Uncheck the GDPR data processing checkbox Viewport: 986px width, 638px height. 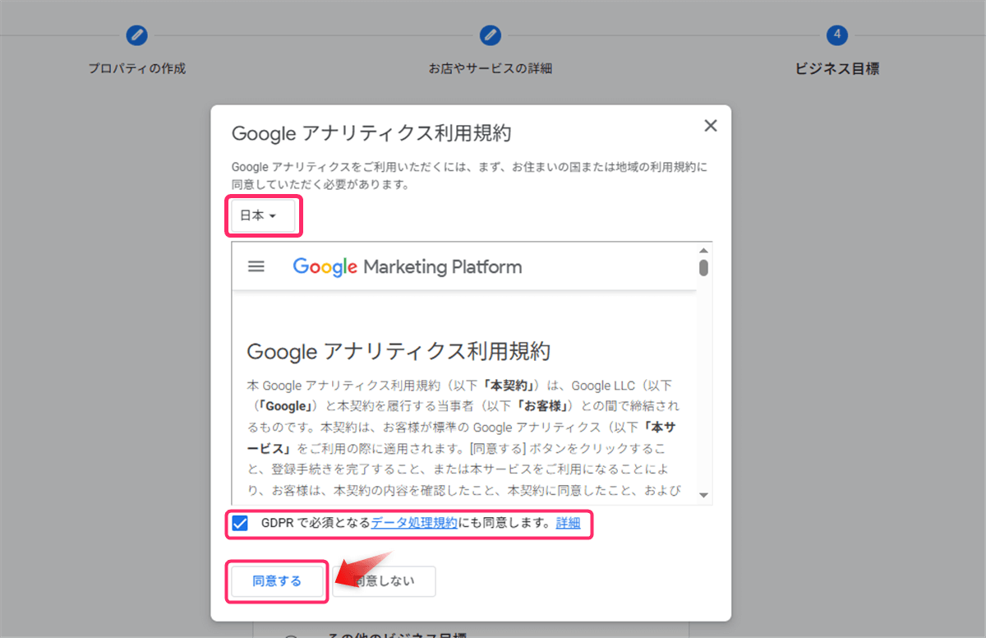pos(240,523)
